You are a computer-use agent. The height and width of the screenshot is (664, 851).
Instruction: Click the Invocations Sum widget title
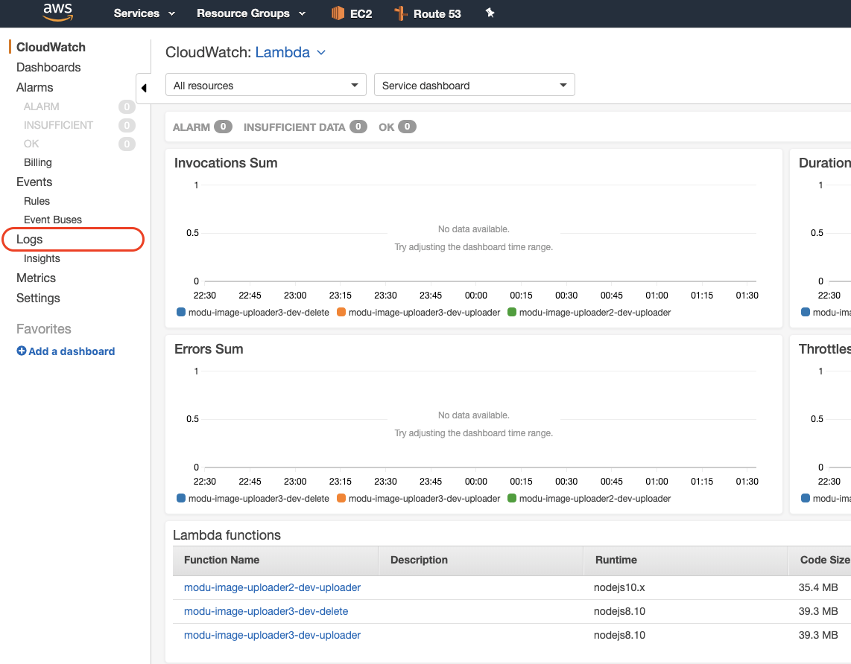[226, 163]
